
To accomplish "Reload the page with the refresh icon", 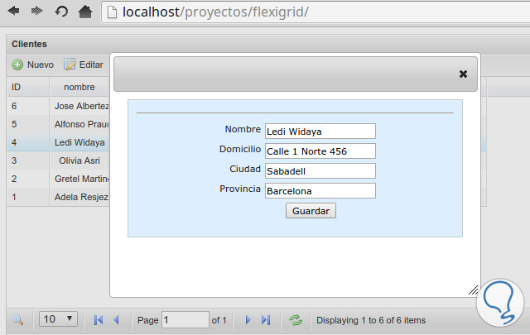I will [61, 12].
